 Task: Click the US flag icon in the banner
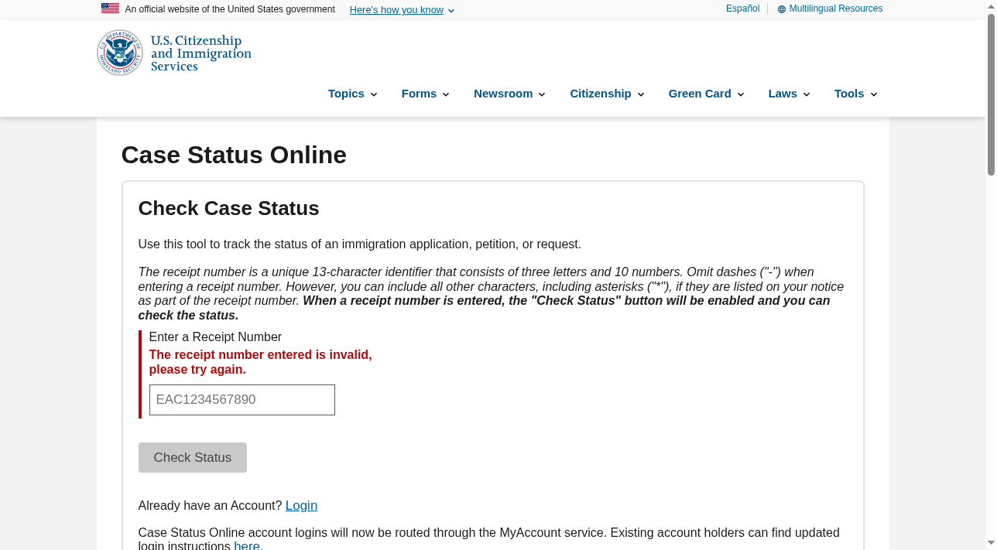(110, 9)
